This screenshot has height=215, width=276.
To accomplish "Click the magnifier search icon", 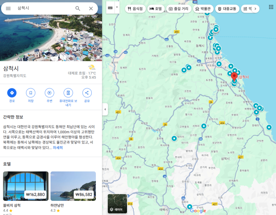I will tap(78, 9).
